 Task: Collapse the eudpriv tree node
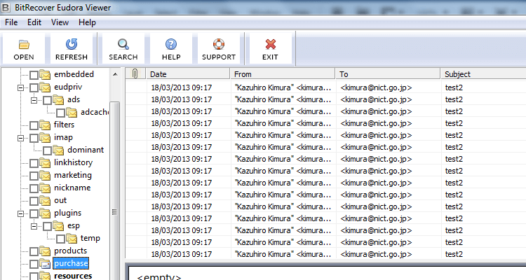click(x=21, y=87)
